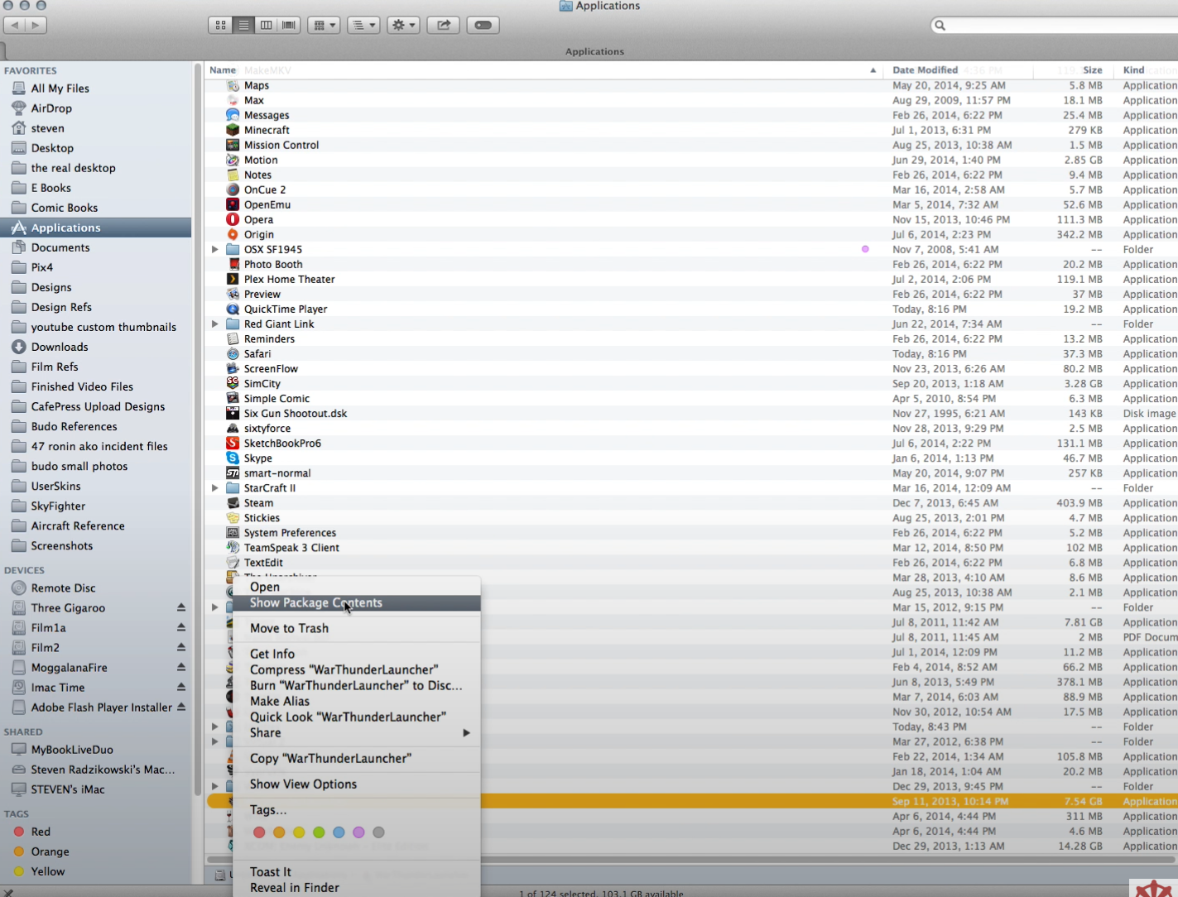This screenshot has height=897, width=1178.
Task: Click the Edit Tags toolbar button
Action: [483, 25]
